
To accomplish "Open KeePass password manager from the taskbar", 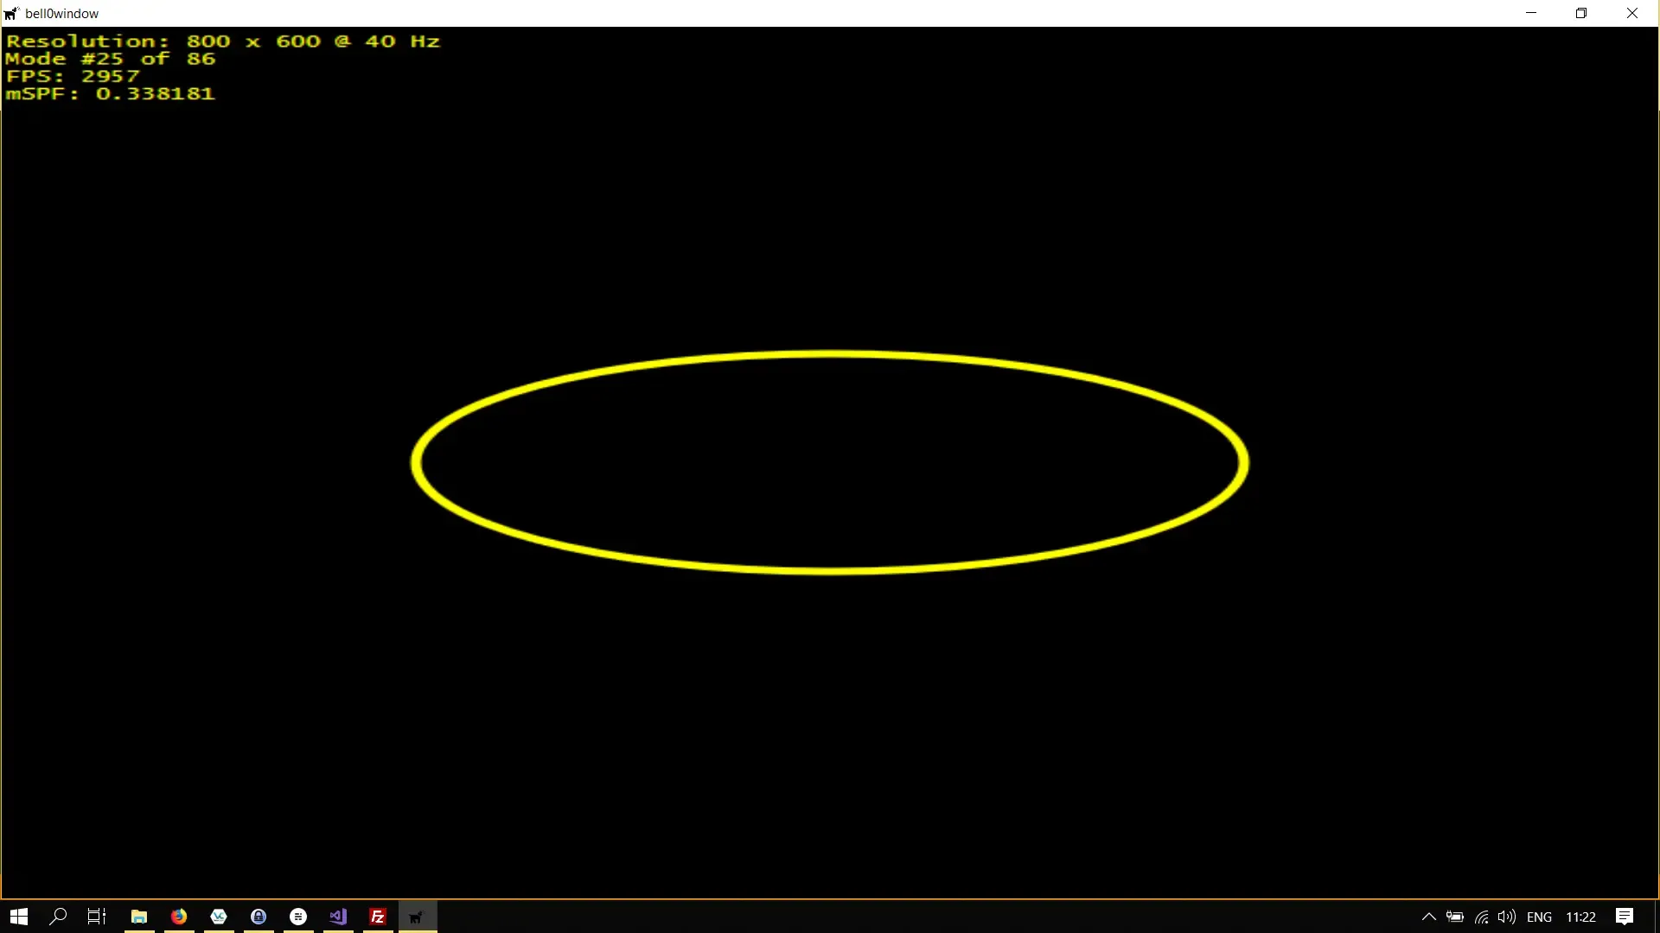I will coord(258,917).
